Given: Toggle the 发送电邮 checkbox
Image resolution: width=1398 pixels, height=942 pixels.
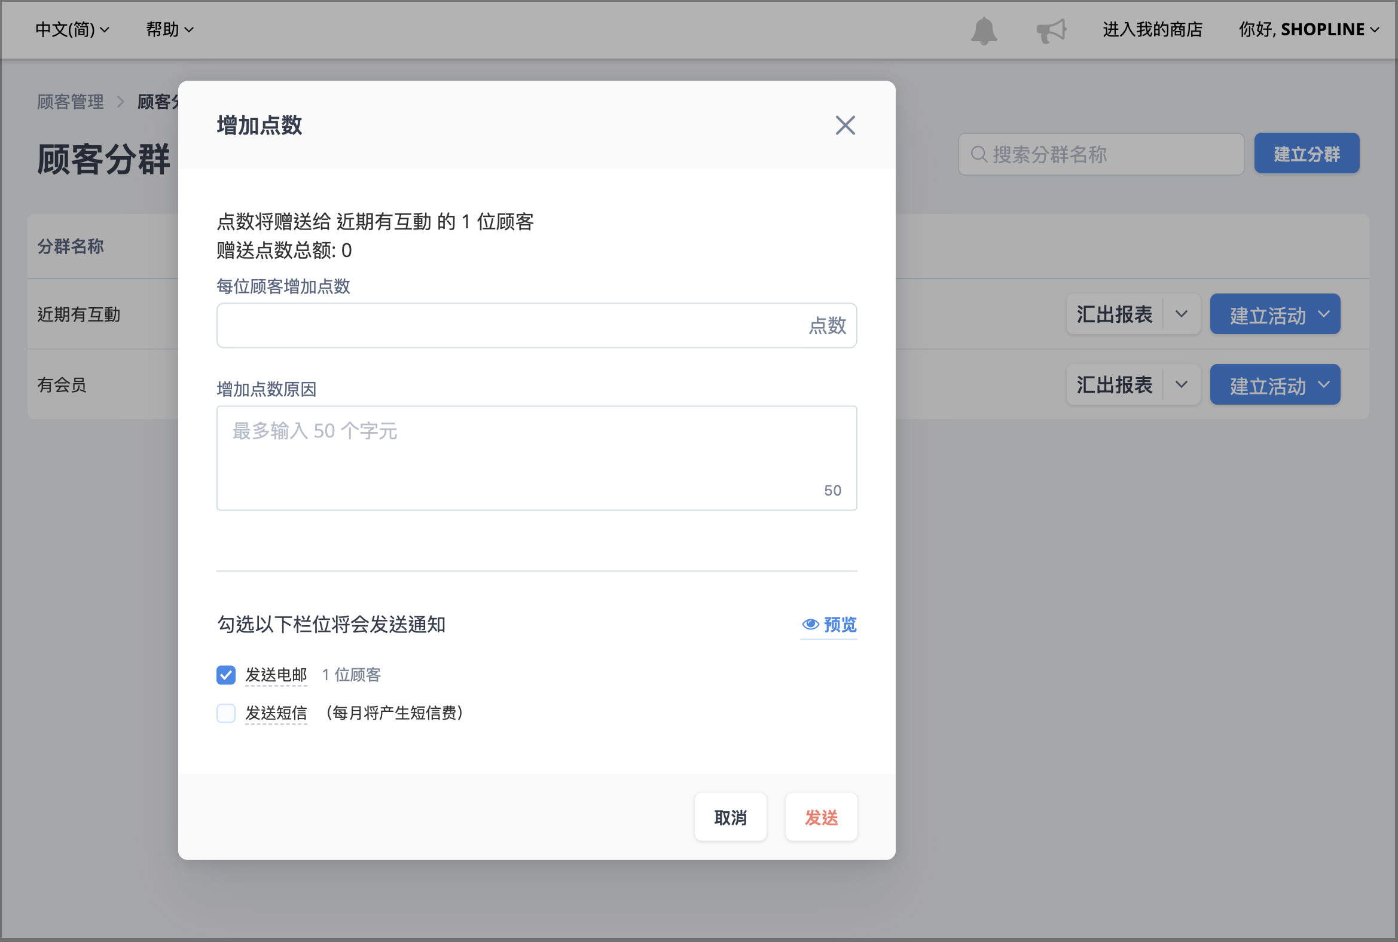Looking at the screenshot, I should (x=226, y=675).
